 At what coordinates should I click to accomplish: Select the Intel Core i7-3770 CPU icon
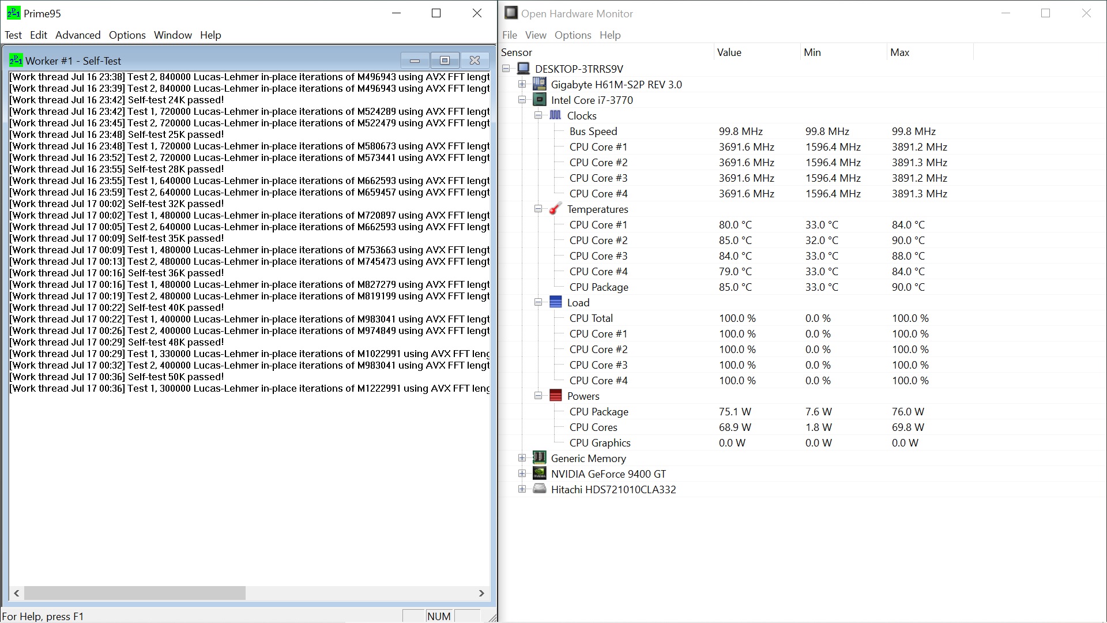tap(539, 100)
